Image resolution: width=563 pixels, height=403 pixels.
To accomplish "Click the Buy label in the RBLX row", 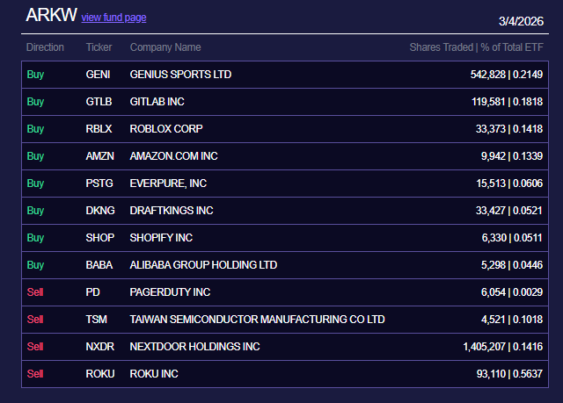I will [35, 129].
